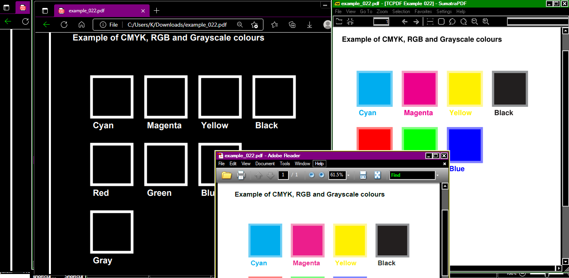The height and width of the screenshot is (278, 569).
Task: Close the example_022.pdf Edge tab
Action: click(x=143, y=11)
